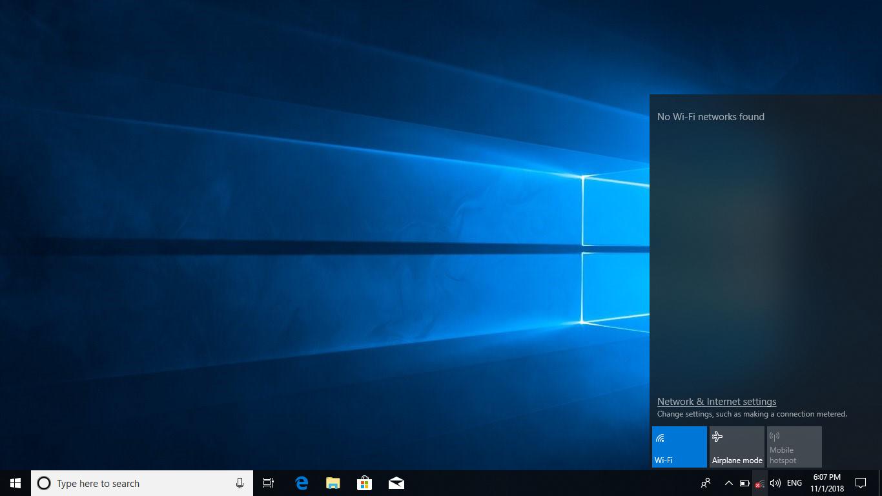Turn off the Wi-Fi tile
This screenshot has width=882, height=496.
pos(679,447)
